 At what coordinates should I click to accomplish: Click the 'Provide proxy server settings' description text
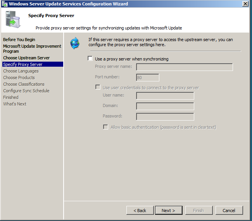109,28
